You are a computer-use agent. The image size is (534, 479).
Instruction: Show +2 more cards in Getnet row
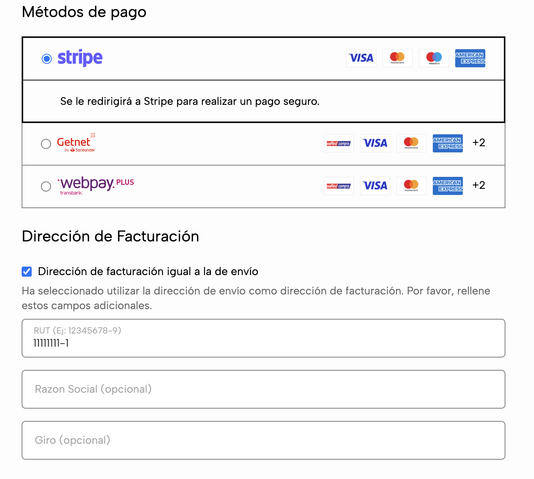point(479,143)
